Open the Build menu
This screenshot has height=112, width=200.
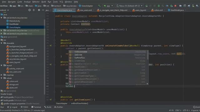point(44,2)
